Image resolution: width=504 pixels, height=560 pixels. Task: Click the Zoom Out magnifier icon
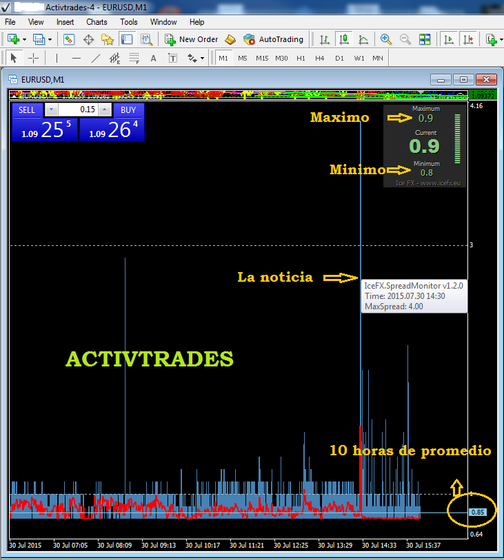click(405, 39)
